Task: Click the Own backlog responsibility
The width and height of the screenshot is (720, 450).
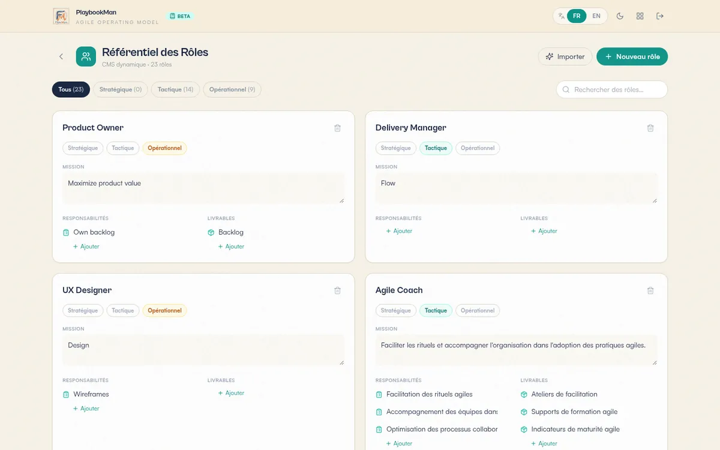Action: tap(94, 232)
